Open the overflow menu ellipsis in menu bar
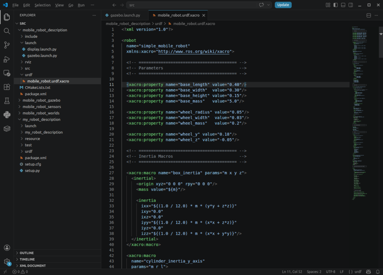Viewport: 383px width, 275px height. tap(92, 5)
